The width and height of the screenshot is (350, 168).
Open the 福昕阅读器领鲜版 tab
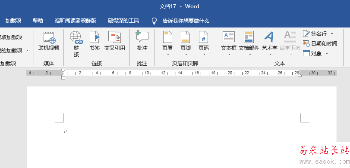[x=76, y=21]
